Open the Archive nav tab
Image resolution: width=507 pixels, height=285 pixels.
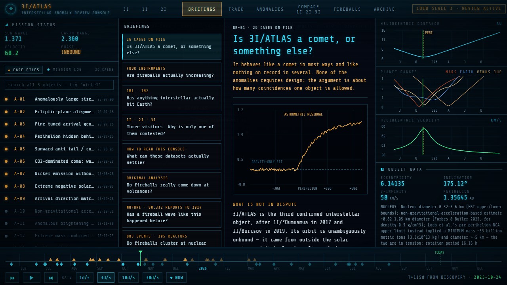click(385, 9)
